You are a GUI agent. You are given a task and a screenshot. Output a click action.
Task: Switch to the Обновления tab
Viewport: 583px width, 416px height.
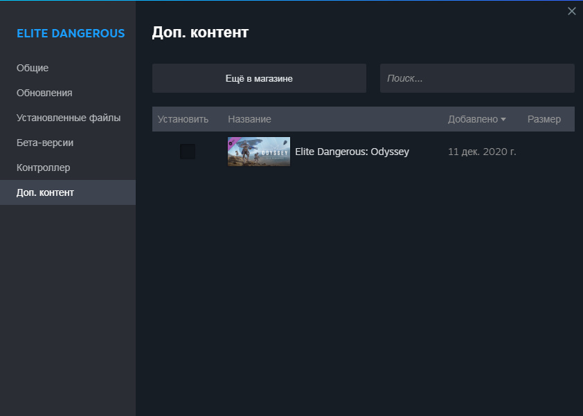point(68,93)
